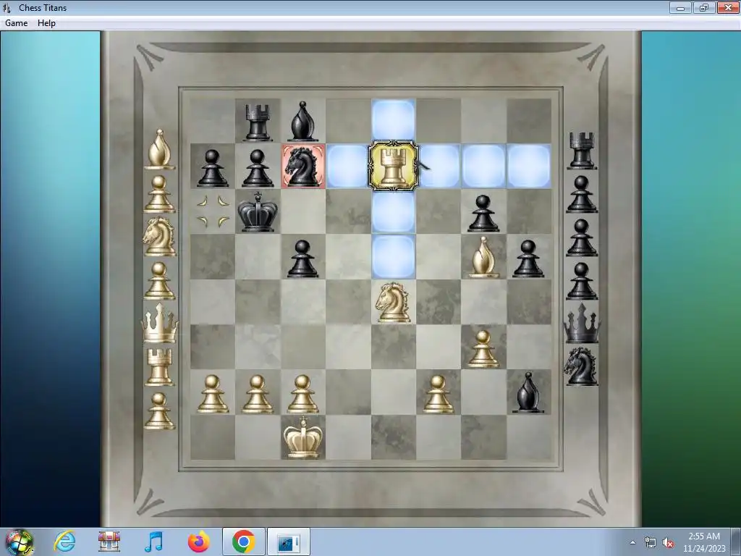Screen dimensions: 741x556
Task: Close the Chess Titans window
Action: pos(728,7)
